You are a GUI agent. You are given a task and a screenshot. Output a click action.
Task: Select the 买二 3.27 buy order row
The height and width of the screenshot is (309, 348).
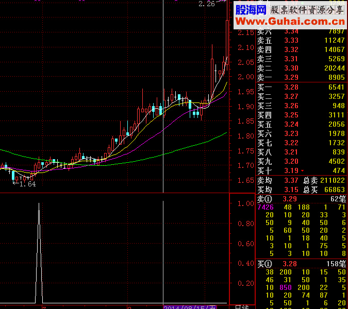(x=301, y=97)
